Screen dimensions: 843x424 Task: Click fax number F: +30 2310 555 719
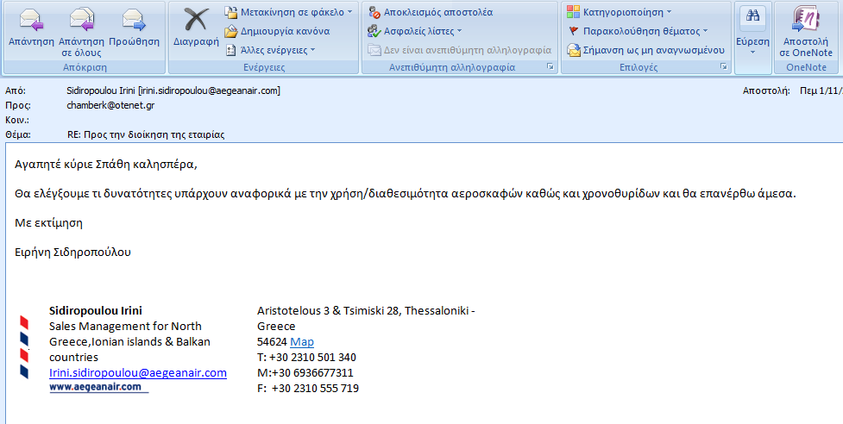click(308, 389)
